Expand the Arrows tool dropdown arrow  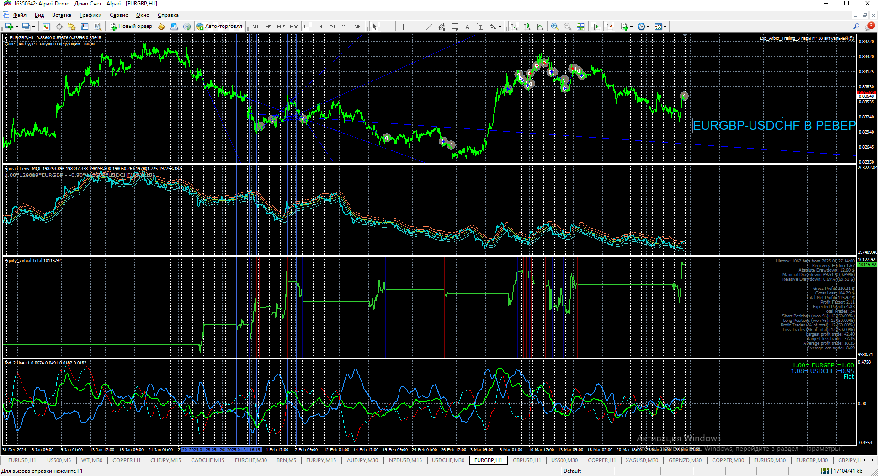[500, 27]
